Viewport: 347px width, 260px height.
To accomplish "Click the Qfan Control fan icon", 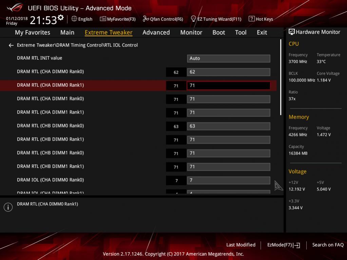I will 146,19.
